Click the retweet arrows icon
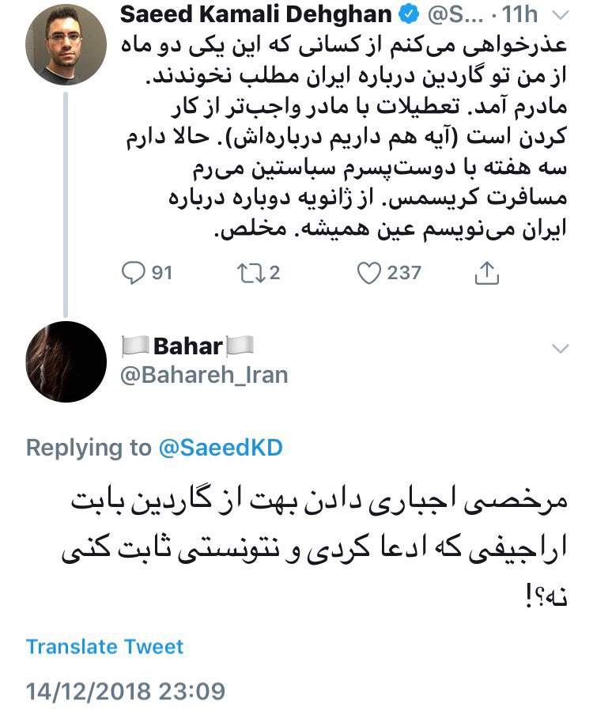 249,273
